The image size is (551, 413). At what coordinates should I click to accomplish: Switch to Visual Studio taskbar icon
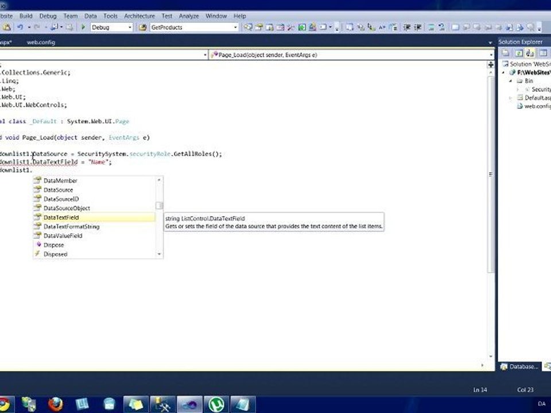coord(190,404)
